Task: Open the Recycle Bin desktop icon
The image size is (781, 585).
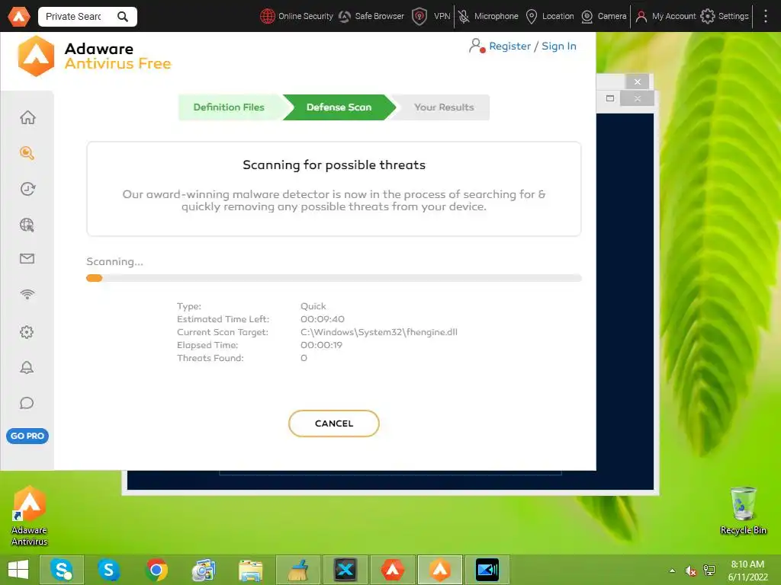Action: tap(743, 510)
